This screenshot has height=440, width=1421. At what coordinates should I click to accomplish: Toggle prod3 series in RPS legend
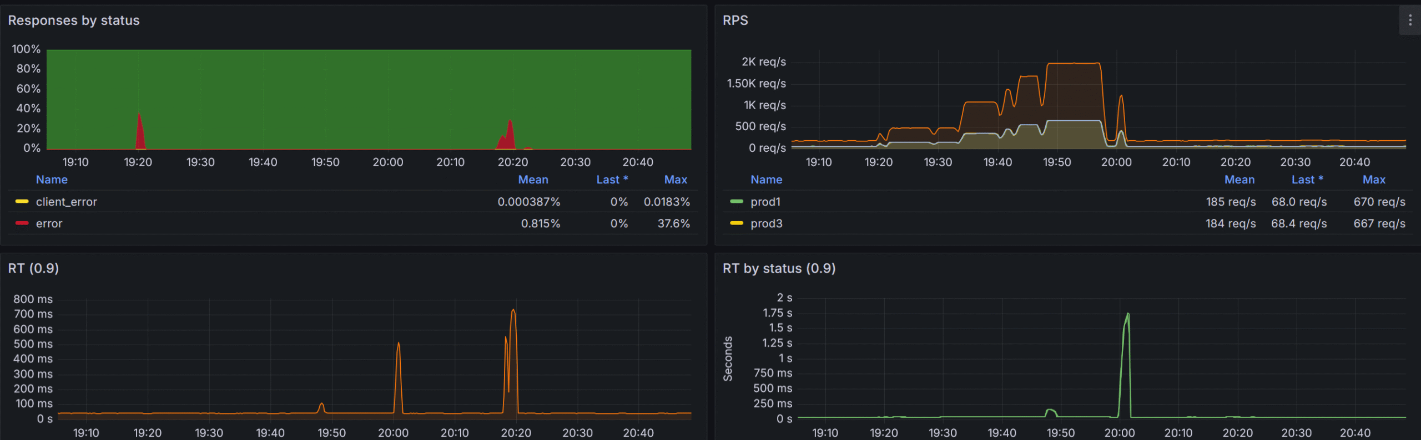766,223
